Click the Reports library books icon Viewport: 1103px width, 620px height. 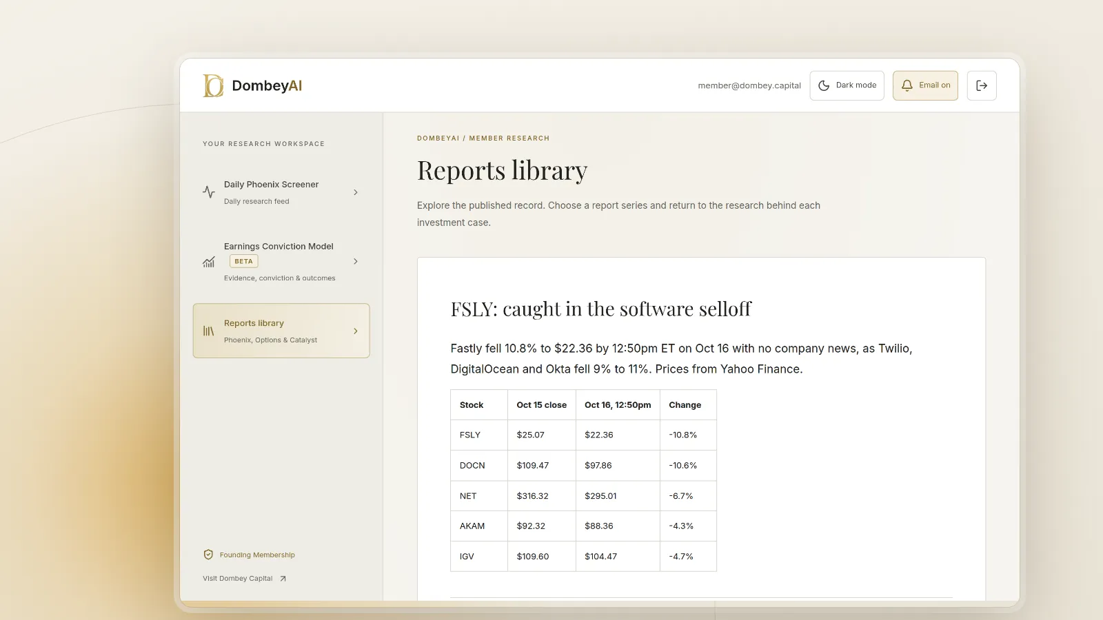click(209, 331)
